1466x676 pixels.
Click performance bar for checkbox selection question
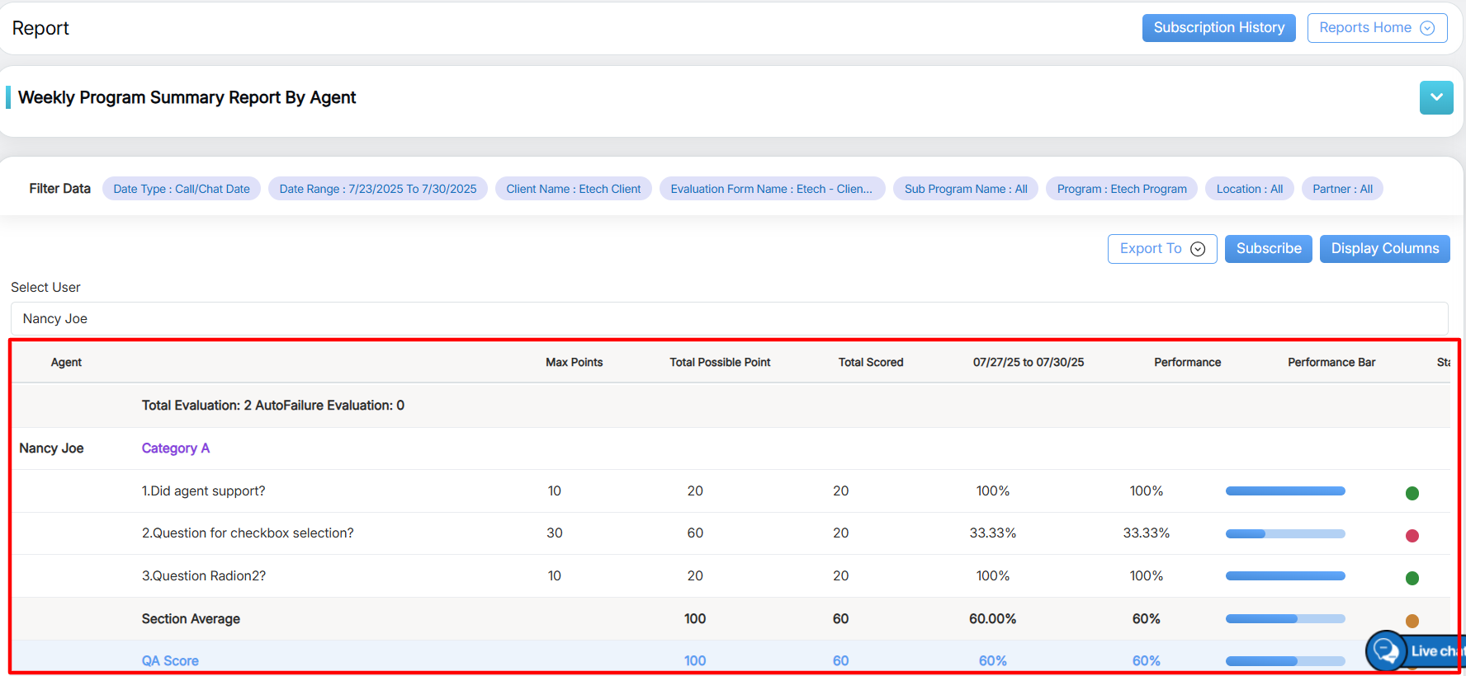tap(1284, 533)
